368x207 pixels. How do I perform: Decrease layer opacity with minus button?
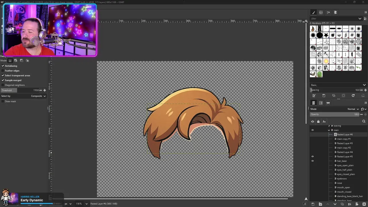click(x=361, y=114)
